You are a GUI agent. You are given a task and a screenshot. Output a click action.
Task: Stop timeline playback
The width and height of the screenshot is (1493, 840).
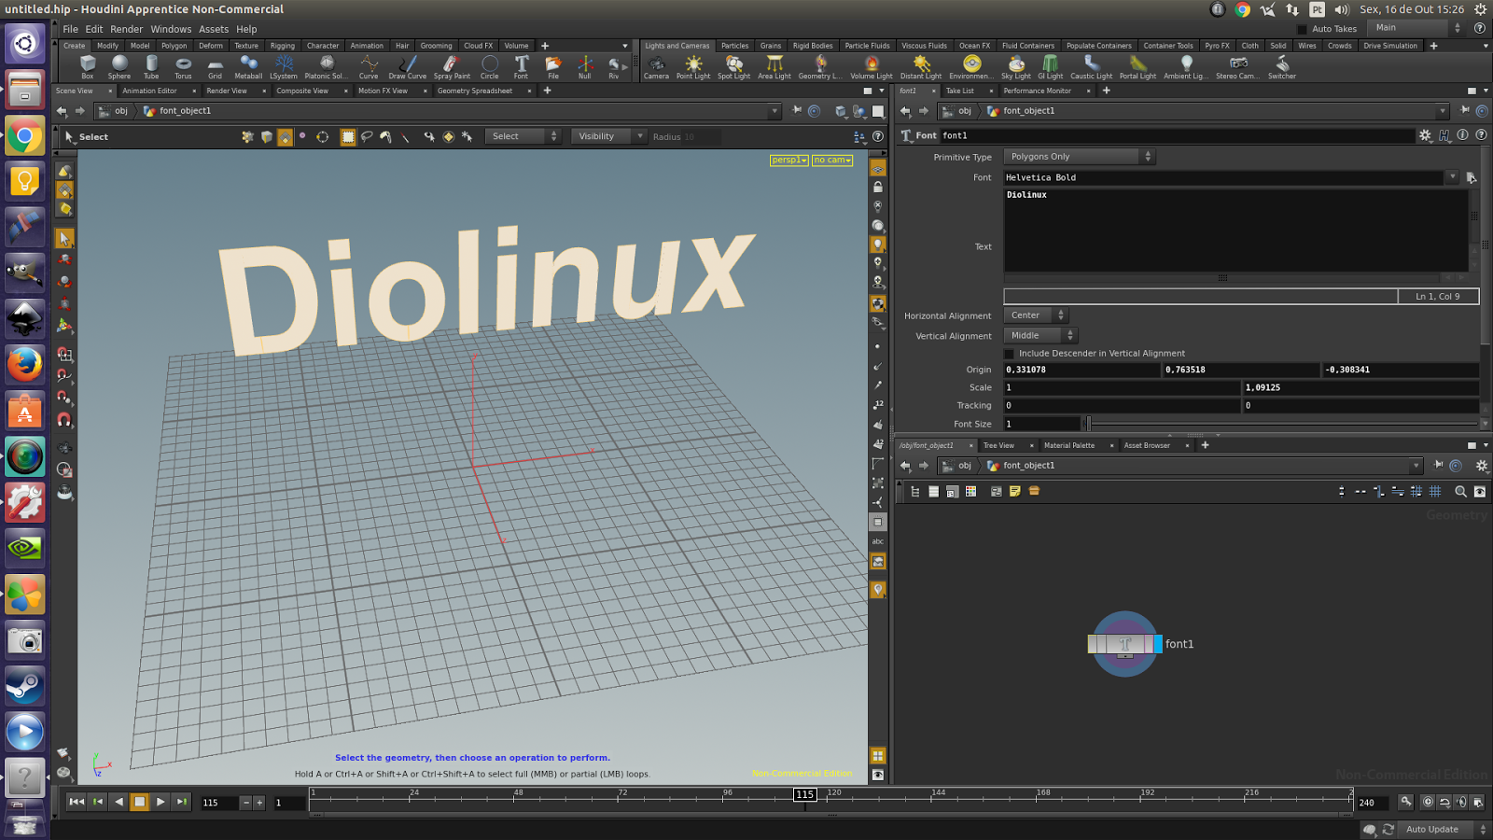coord(139,802)
